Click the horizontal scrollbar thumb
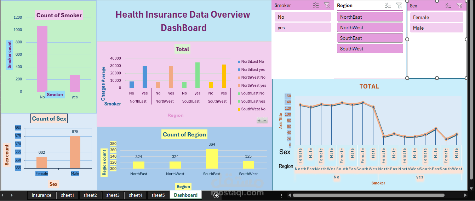Screen dimensions: 475x201 368,195
